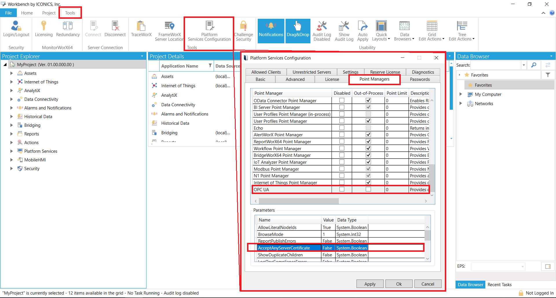Click Apply button in dialog
Viewport: 556px width, 298px height.
coord(370,284)
